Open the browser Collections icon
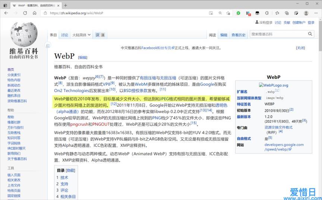 (x=287, y=13)
